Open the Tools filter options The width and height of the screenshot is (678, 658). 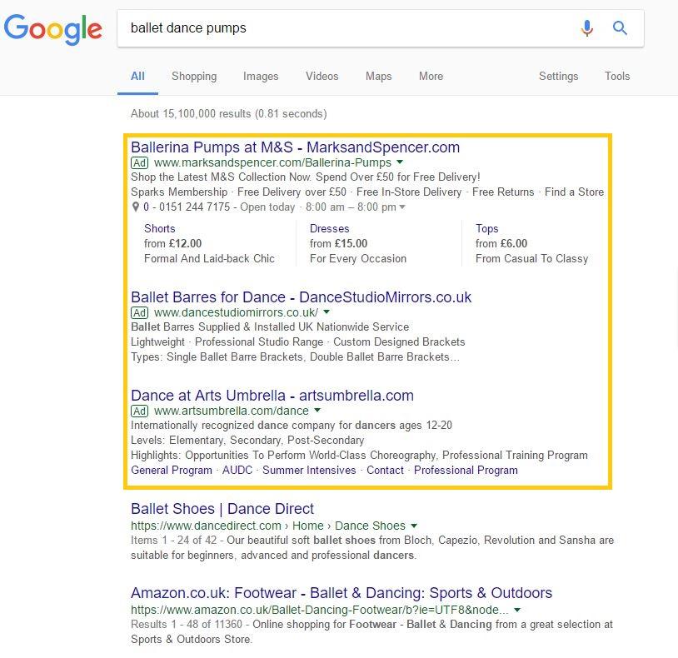[617, 76]
